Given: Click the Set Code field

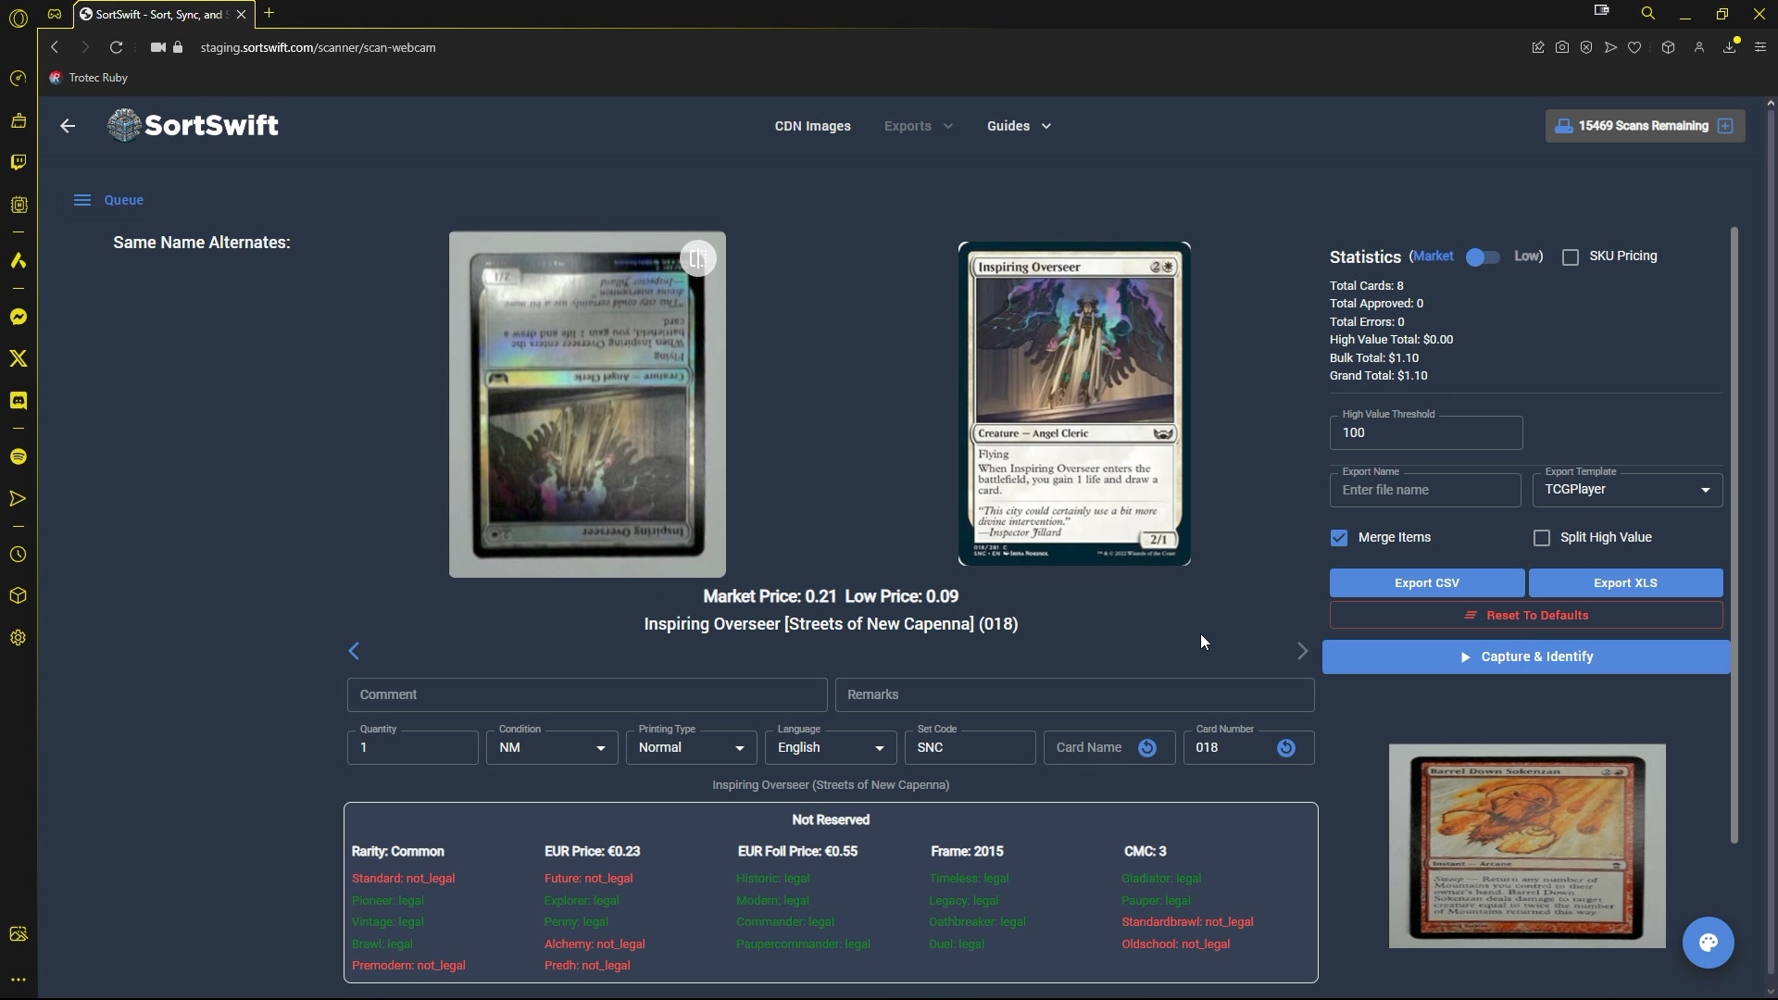Looking at the screenshot, I should tap(970, 748).
